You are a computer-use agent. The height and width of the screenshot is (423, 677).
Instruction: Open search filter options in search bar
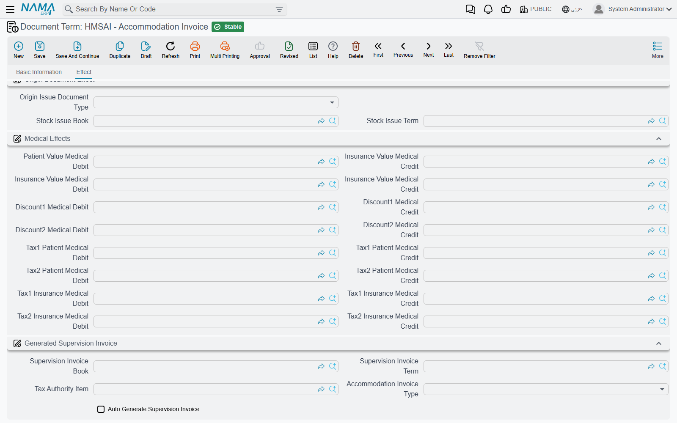(279, 9)
